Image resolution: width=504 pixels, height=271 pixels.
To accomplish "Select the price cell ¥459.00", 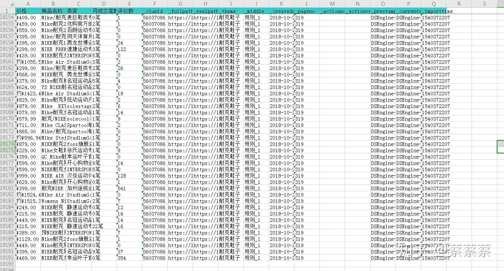I will click(x=28, y=24).
